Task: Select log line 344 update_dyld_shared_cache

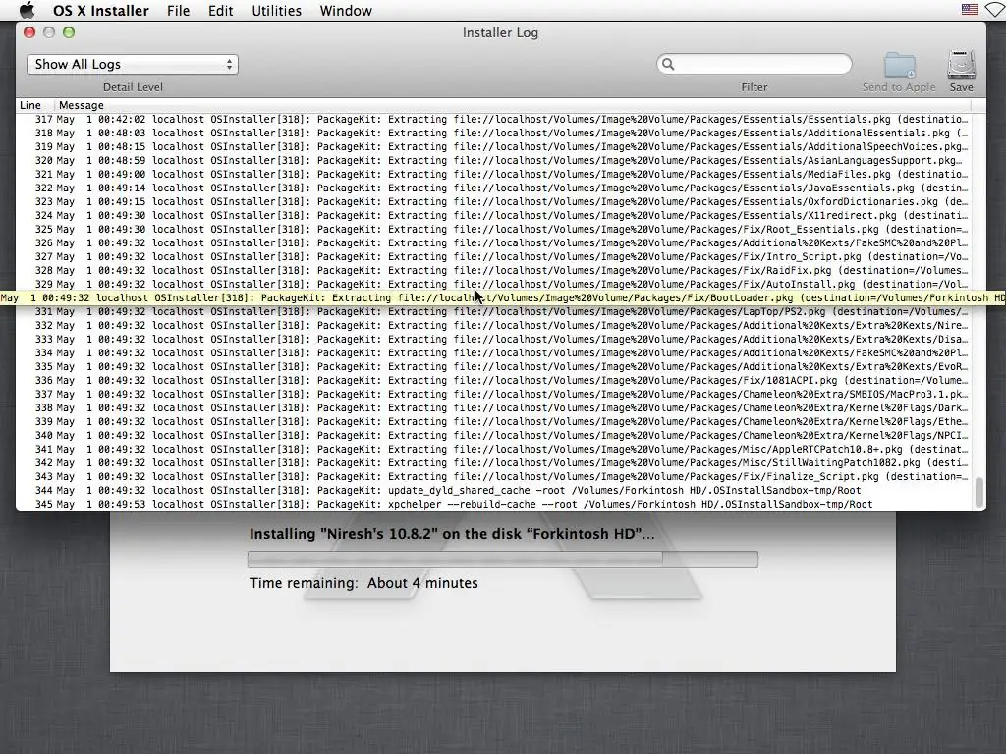Action: 493,491
